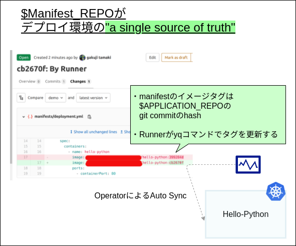The image size is (296, 246).
Task: Click Show all unchanged lines link
Action: tap(94, 132)
